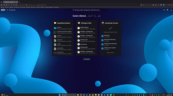The width and height of the screenshot is (173, 96).
Task: Open profile.dat in recommended files
Action: click(x=63, y=36)
